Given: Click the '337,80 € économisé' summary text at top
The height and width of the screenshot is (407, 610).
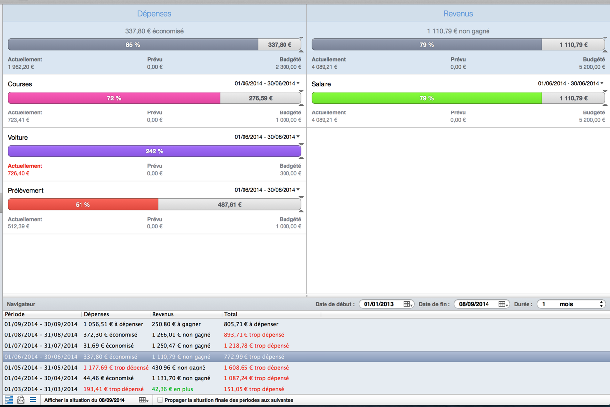Looking at the screenshot, I should pos(155,31).
